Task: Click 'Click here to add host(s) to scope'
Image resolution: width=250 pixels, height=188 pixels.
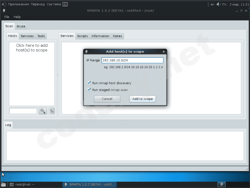Action: click(x=32, y=48)
